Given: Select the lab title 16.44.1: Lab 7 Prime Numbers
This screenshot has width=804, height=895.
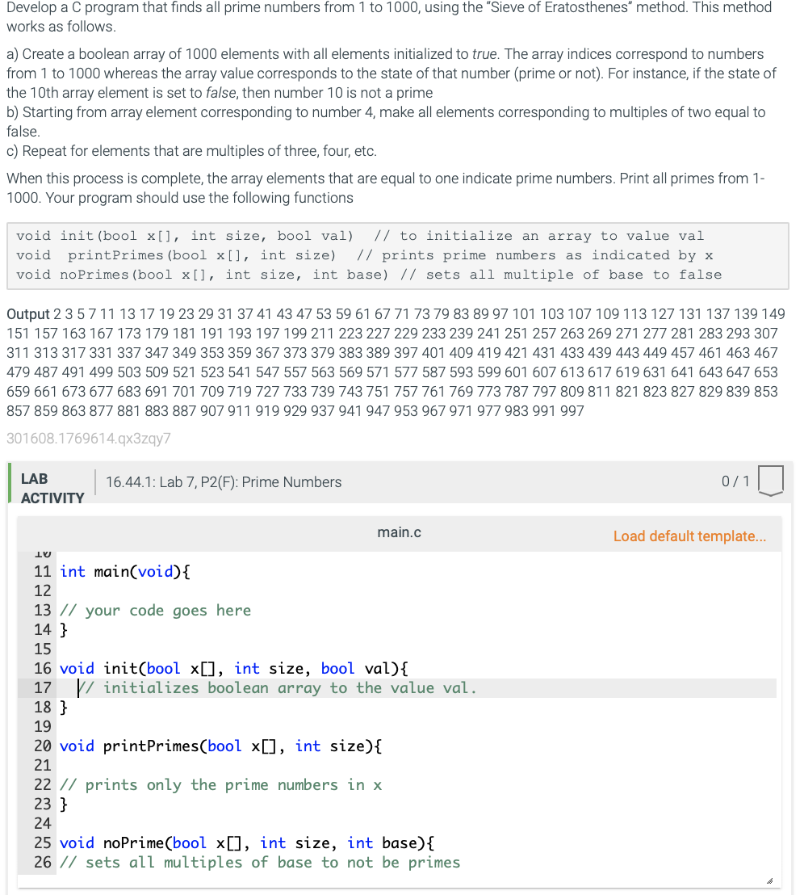Looking at the screenshot, I should [224, 481].
